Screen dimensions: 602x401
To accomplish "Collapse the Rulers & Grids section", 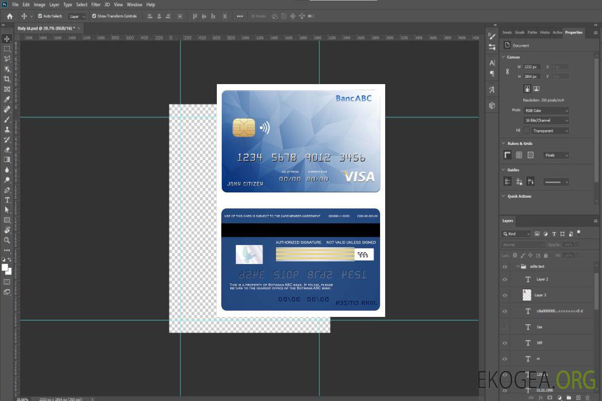I will click(x=504, y=143).
